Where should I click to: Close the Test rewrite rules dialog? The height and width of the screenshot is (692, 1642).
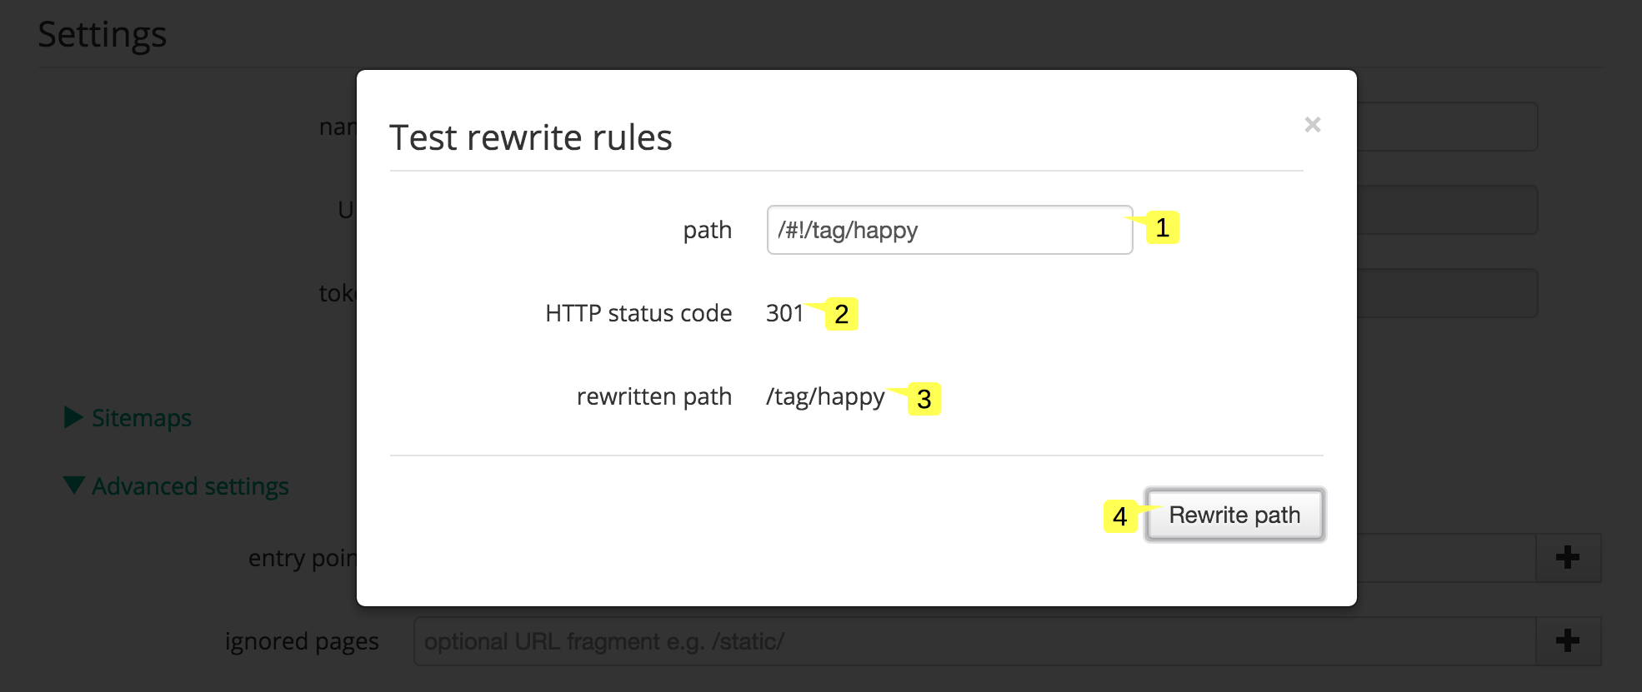click(1313, 125)
